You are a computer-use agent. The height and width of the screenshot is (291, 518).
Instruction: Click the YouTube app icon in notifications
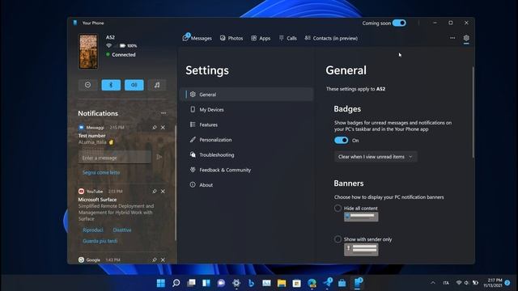pyautogui.click(x=81, y=192)
